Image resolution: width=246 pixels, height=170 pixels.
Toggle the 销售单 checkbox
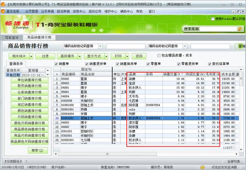56,64
